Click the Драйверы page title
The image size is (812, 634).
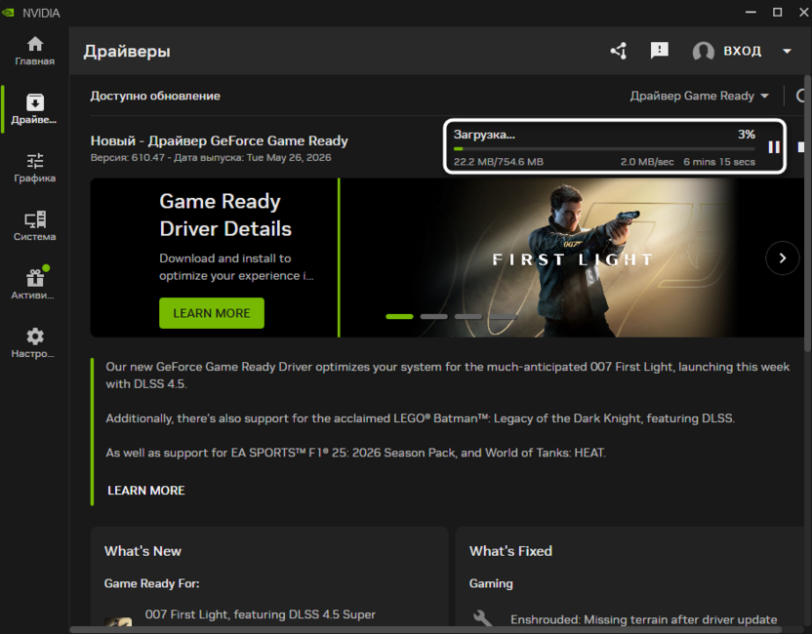(127, 52)
